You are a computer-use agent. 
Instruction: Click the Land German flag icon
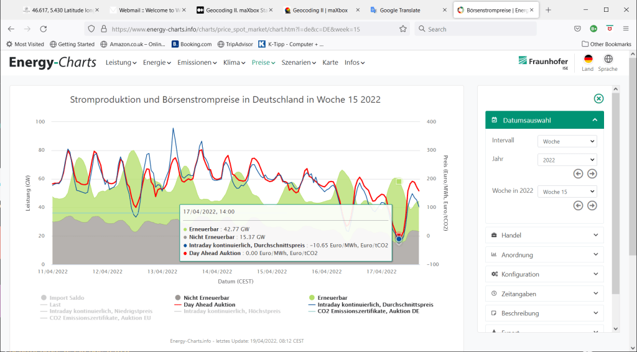coord(588,59)
